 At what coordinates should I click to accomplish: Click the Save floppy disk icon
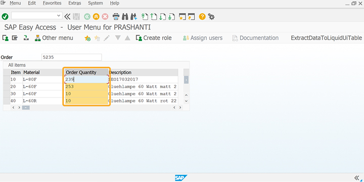76,17
